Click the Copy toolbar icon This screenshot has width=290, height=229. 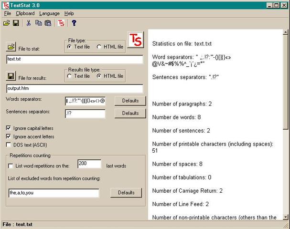click(39, 23)
